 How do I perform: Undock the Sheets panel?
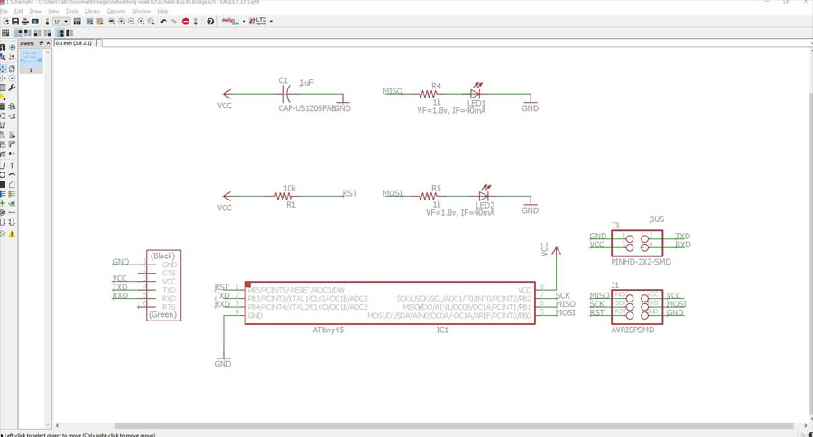[42, 43]
